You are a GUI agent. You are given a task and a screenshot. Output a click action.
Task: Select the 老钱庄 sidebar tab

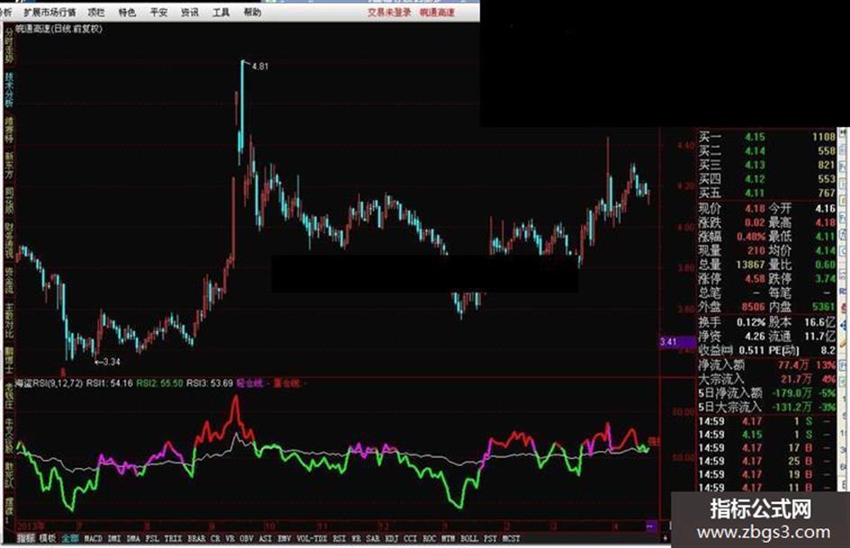pyautogui.click(x=9, y=396)
